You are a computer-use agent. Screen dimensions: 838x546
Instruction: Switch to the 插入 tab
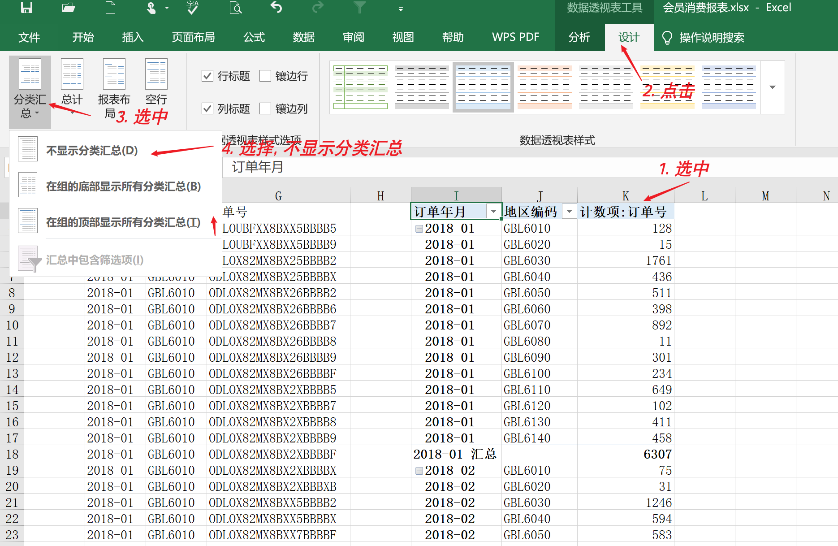click(133, 38)
